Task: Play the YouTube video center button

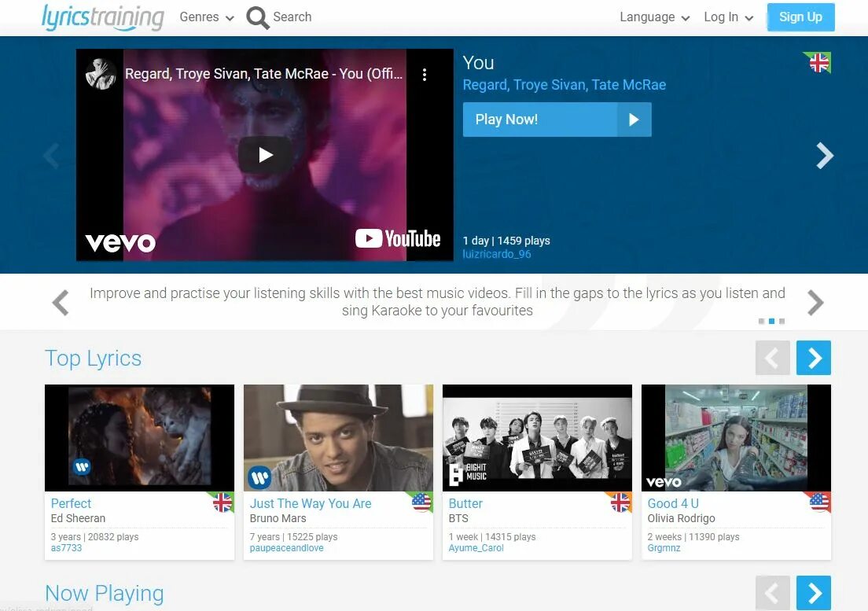Action: (265, 155)
